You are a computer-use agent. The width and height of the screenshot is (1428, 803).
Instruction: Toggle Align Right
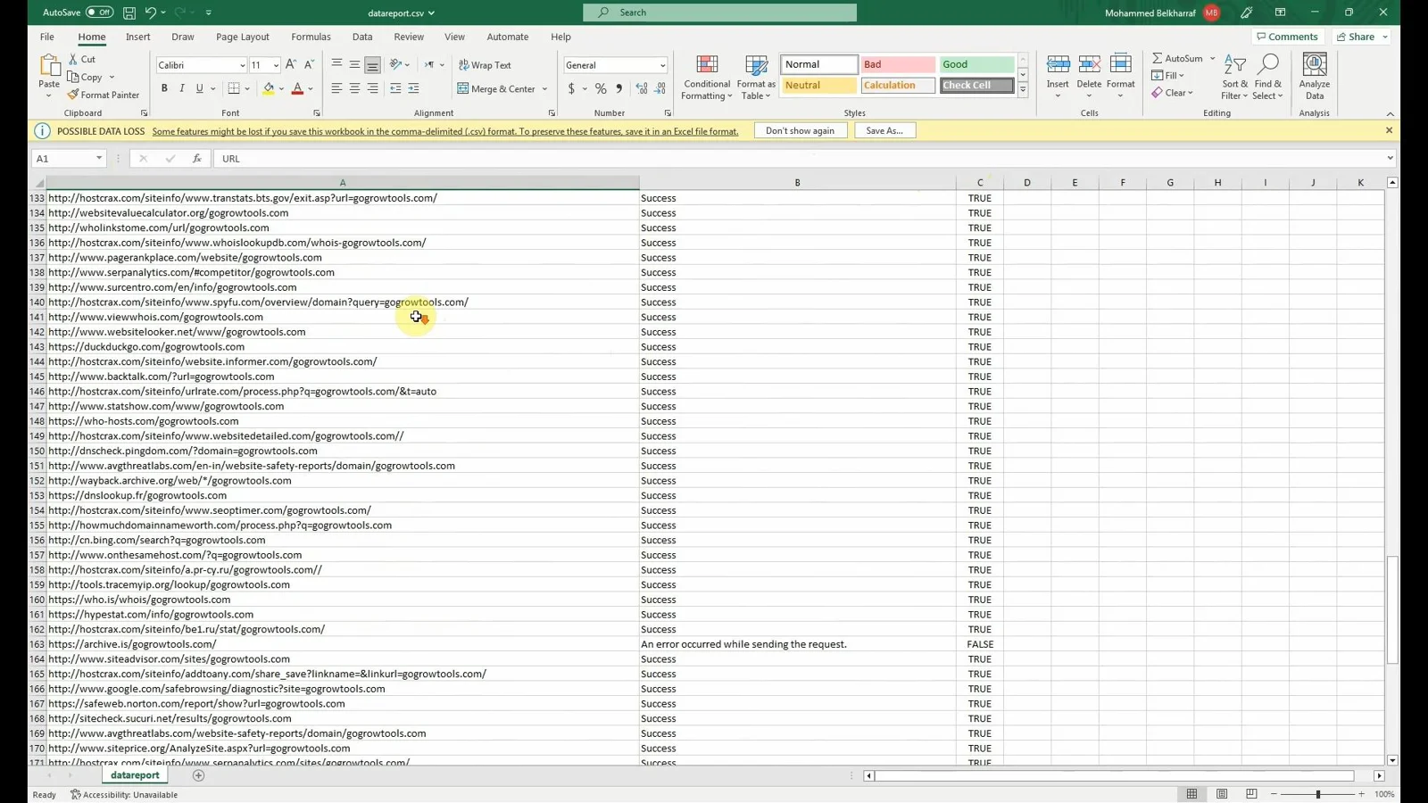(372, 88)
